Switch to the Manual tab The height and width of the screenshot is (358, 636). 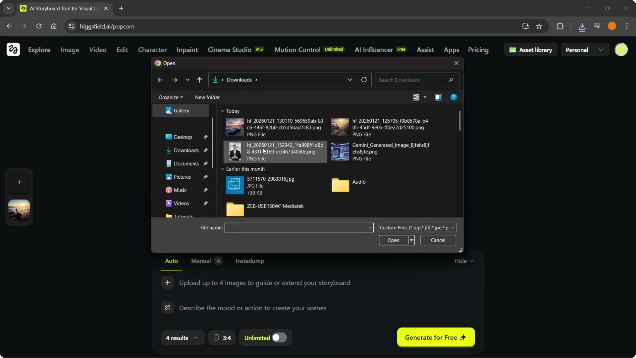coord(200,261)
